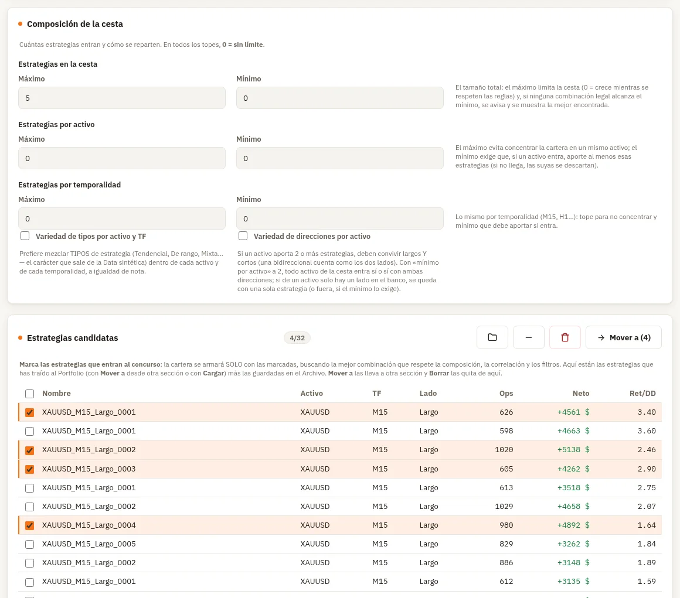The image size is (680, 598).
Task: Check the strategy row with 886 Ops
Action: 29,563
